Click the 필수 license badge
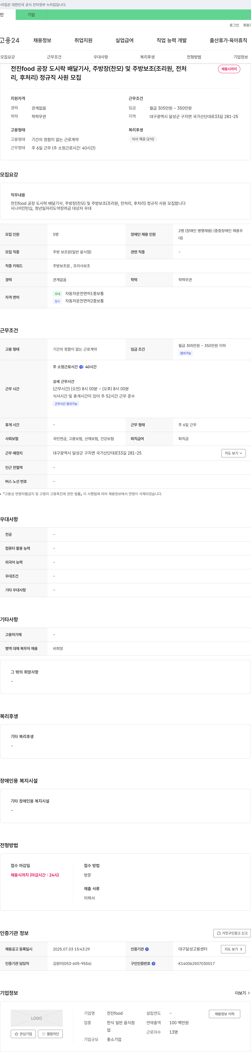This screenshot has height=1052, width=251. coord(57,301)
